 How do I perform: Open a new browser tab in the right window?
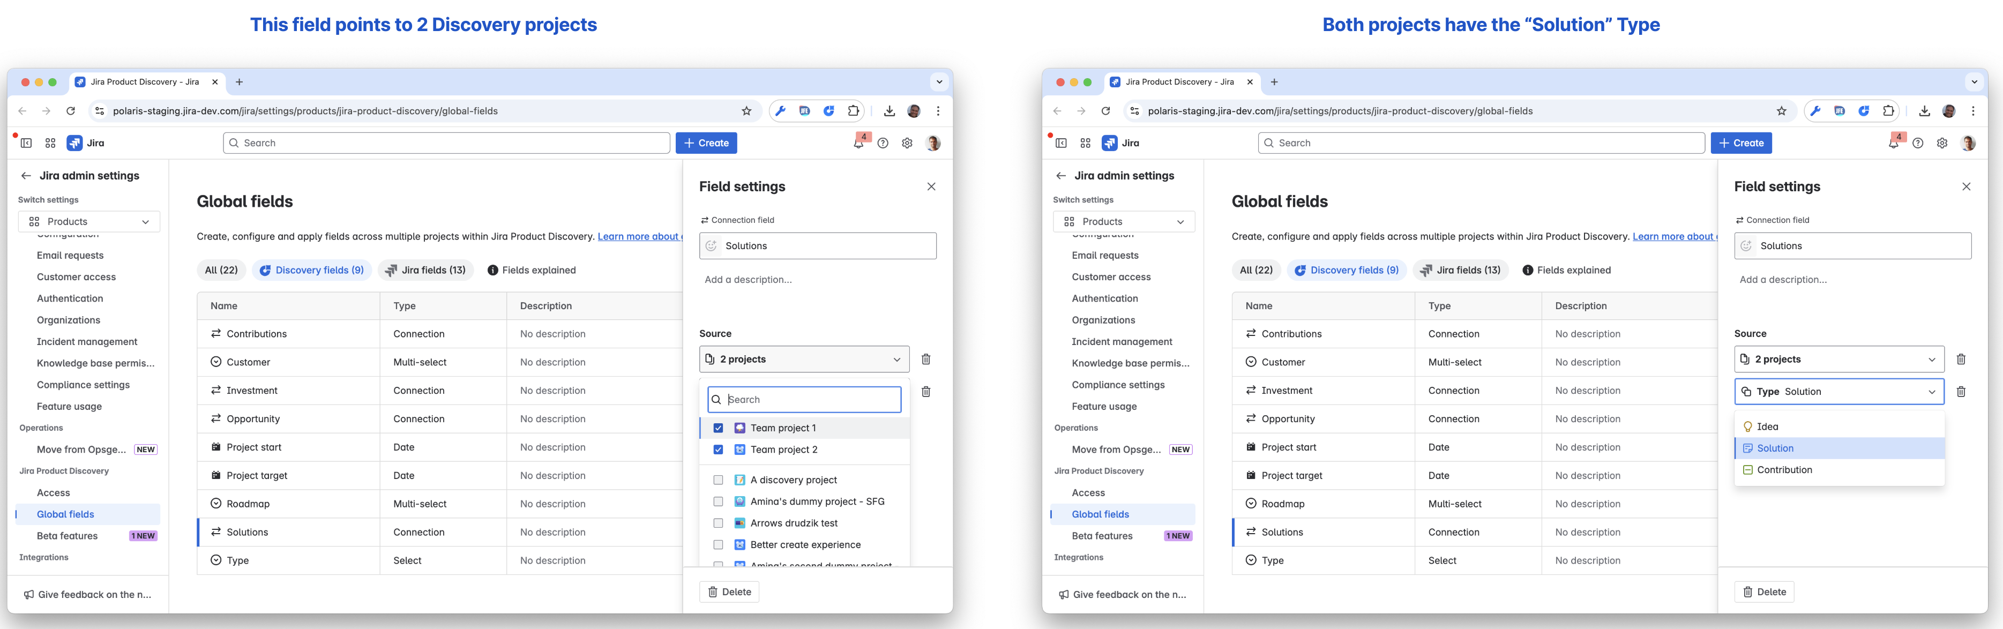(1274, 81)
